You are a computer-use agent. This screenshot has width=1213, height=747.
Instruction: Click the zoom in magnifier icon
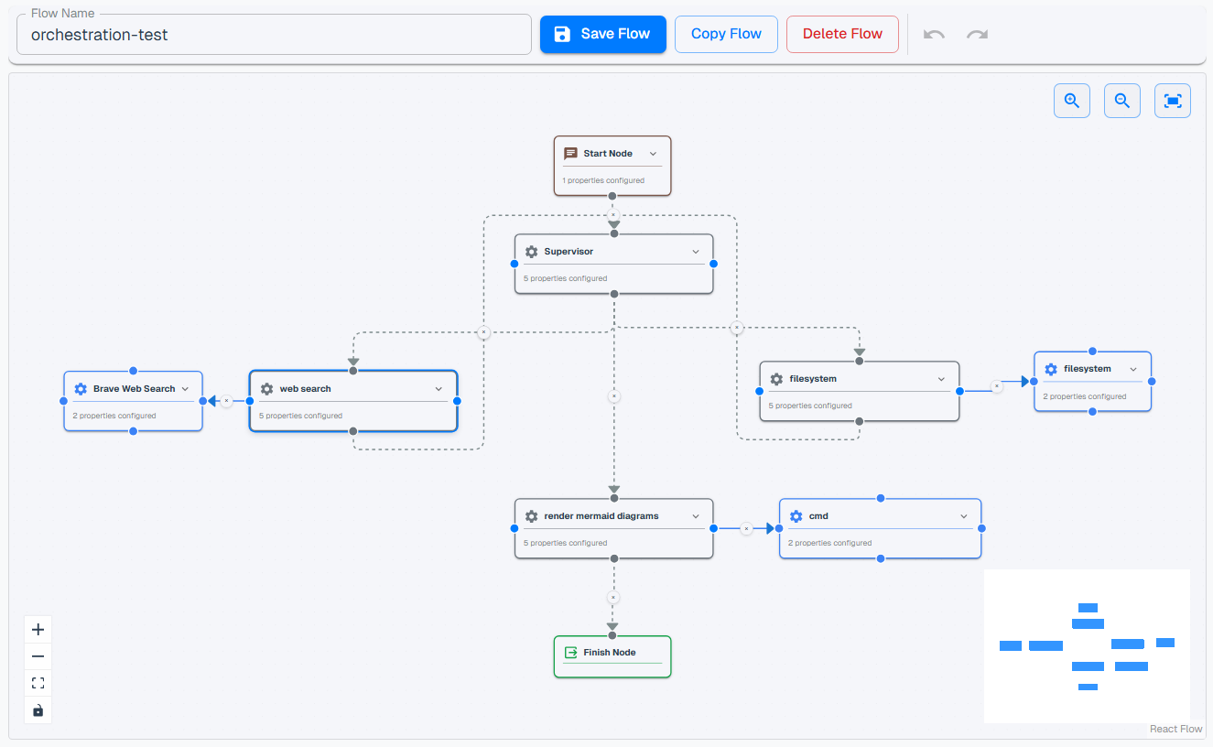click(x=1071, y=101)
